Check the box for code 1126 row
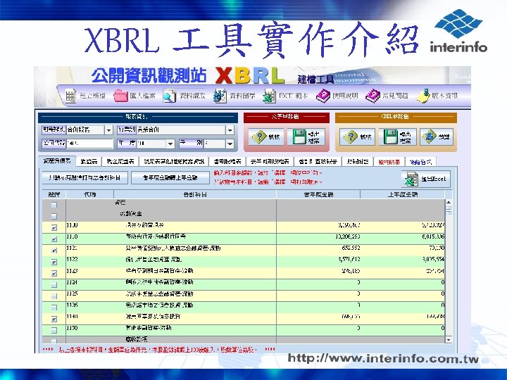This screenshot has width=507, height=380. 54,308
